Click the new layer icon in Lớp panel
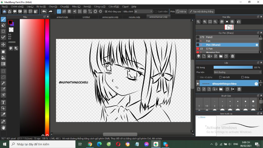Image resolution: width=263 pixels, height=148 pixels. [x=199, y=89]
